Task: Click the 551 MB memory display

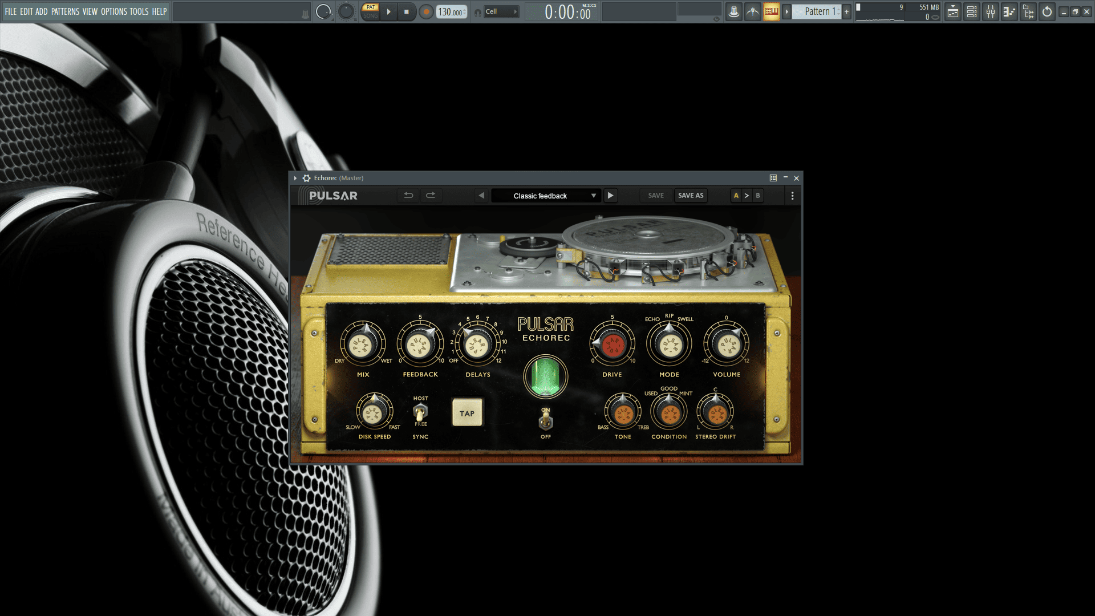Action: (928, 7)
